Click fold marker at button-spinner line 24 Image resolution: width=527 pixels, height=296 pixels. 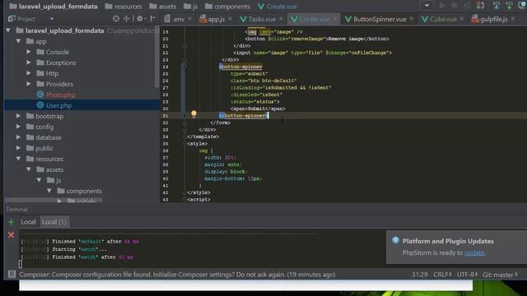point(184,67)
